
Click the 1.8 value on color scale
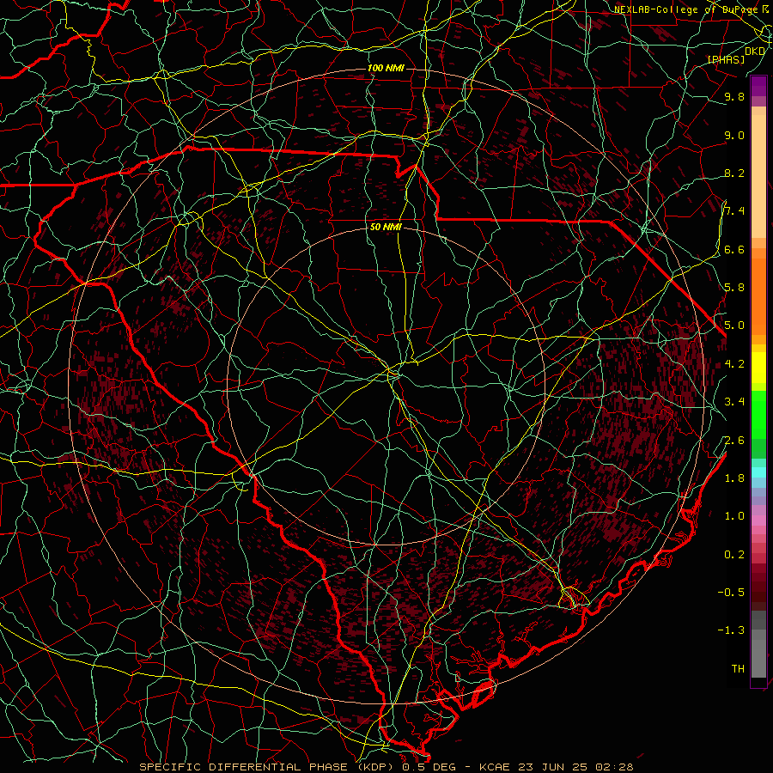point(734,478)
